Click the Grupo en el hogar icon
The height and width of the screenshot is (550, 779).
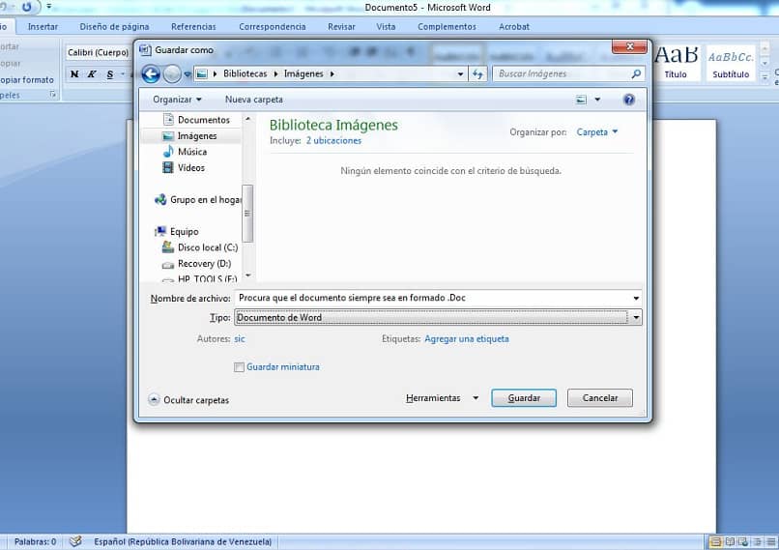click(x=160, y=200)
